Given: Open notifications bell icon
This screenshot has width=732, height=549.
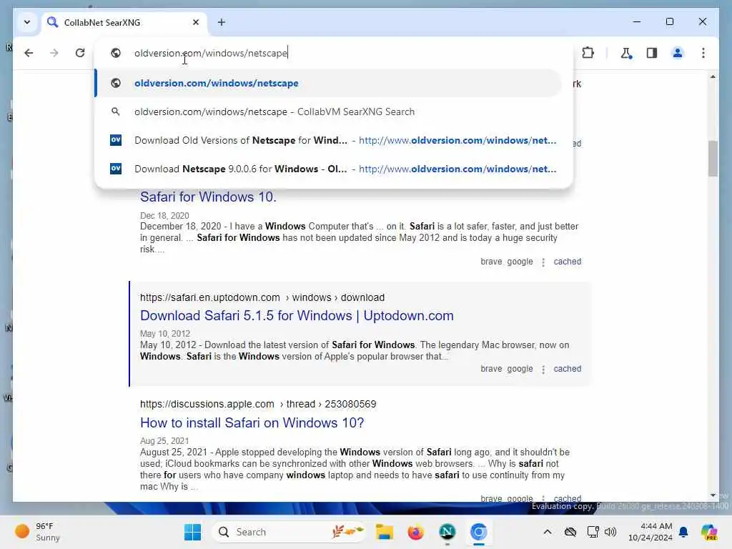Looking at the screenshot, I should (683, 532).
